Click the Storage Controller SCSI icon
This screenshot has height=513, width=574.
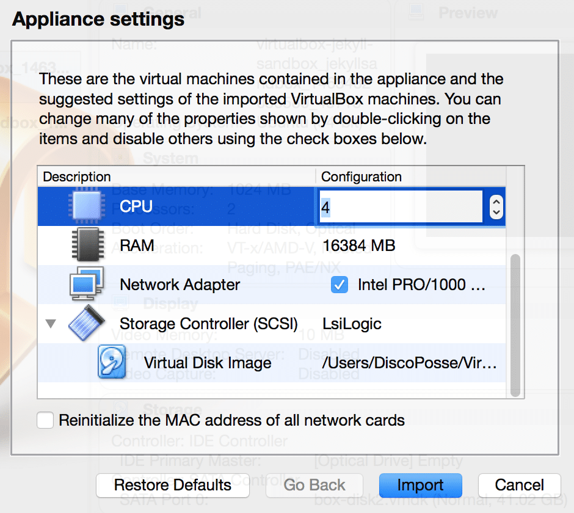click(x=87, y=323)
